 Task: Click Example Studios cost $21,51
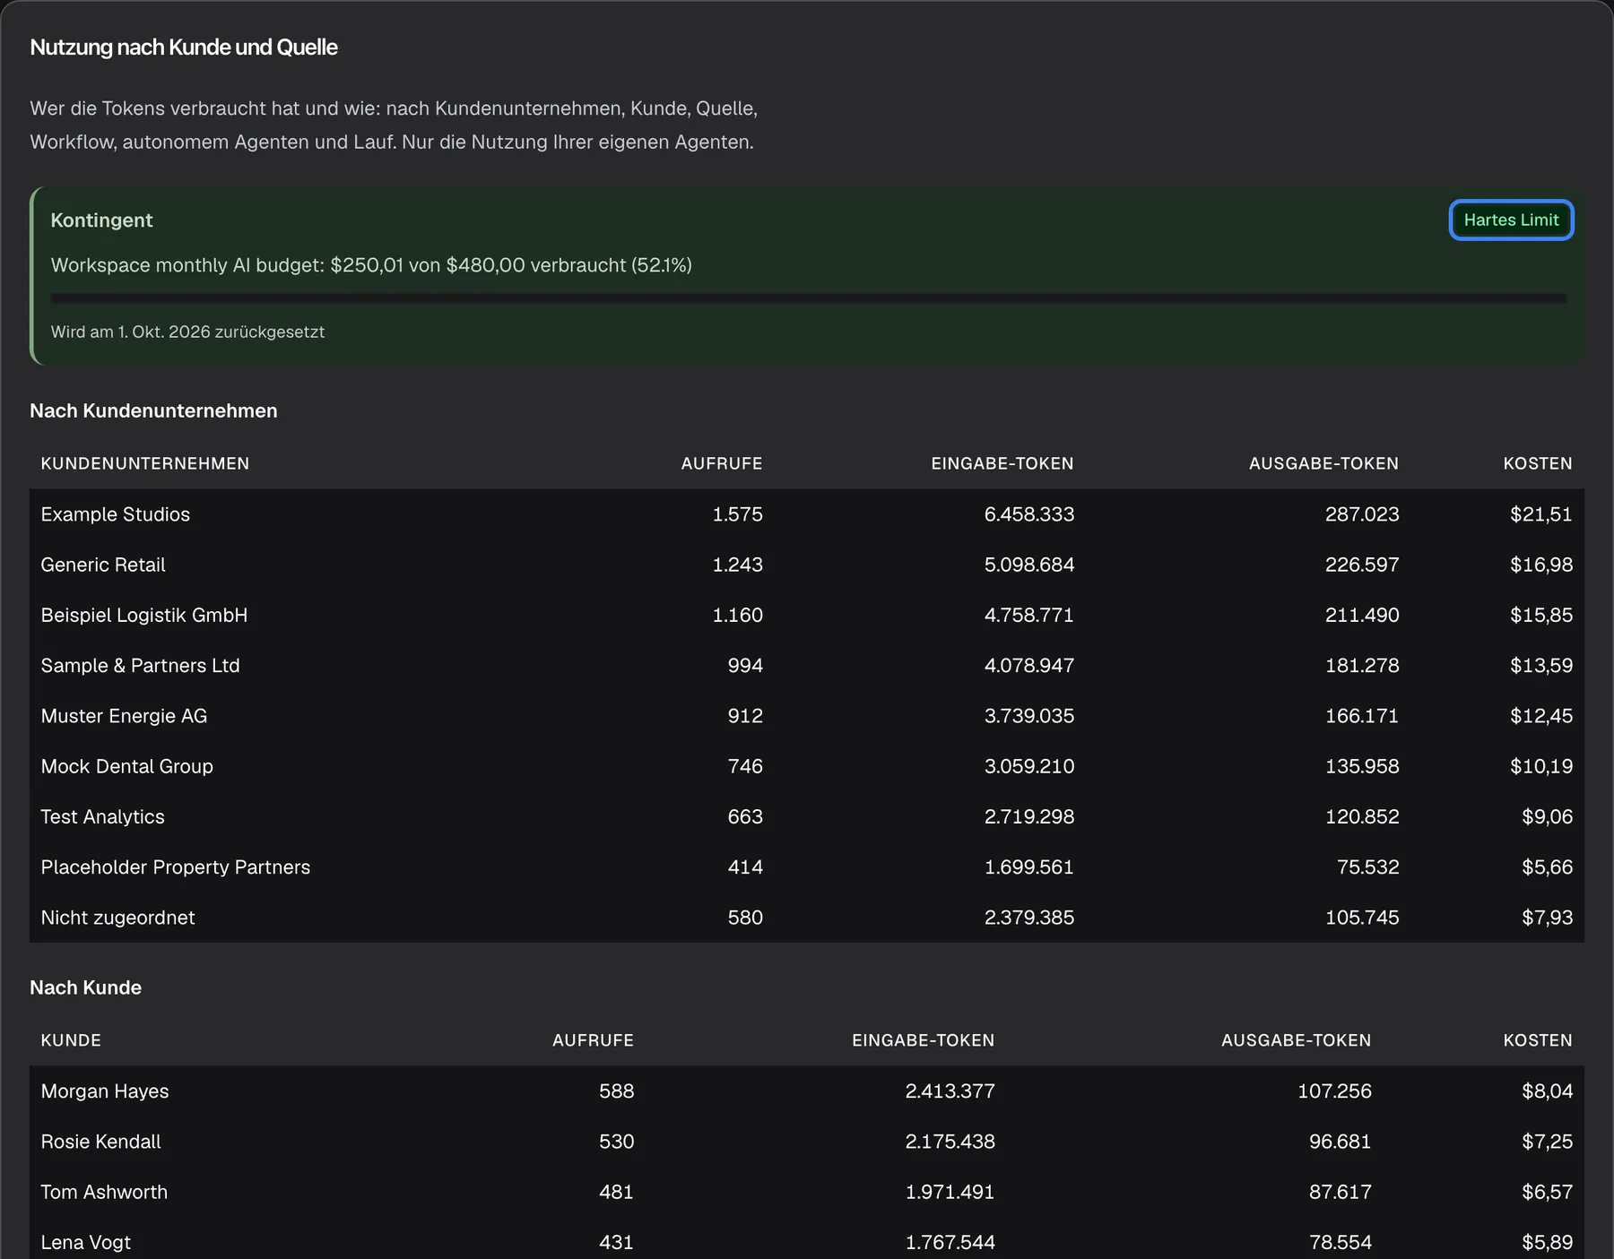pos(1541,514)
